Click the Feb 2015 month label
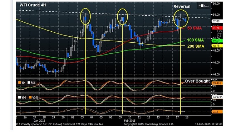Viewport: 236px width, 132px height. (129, 121)
